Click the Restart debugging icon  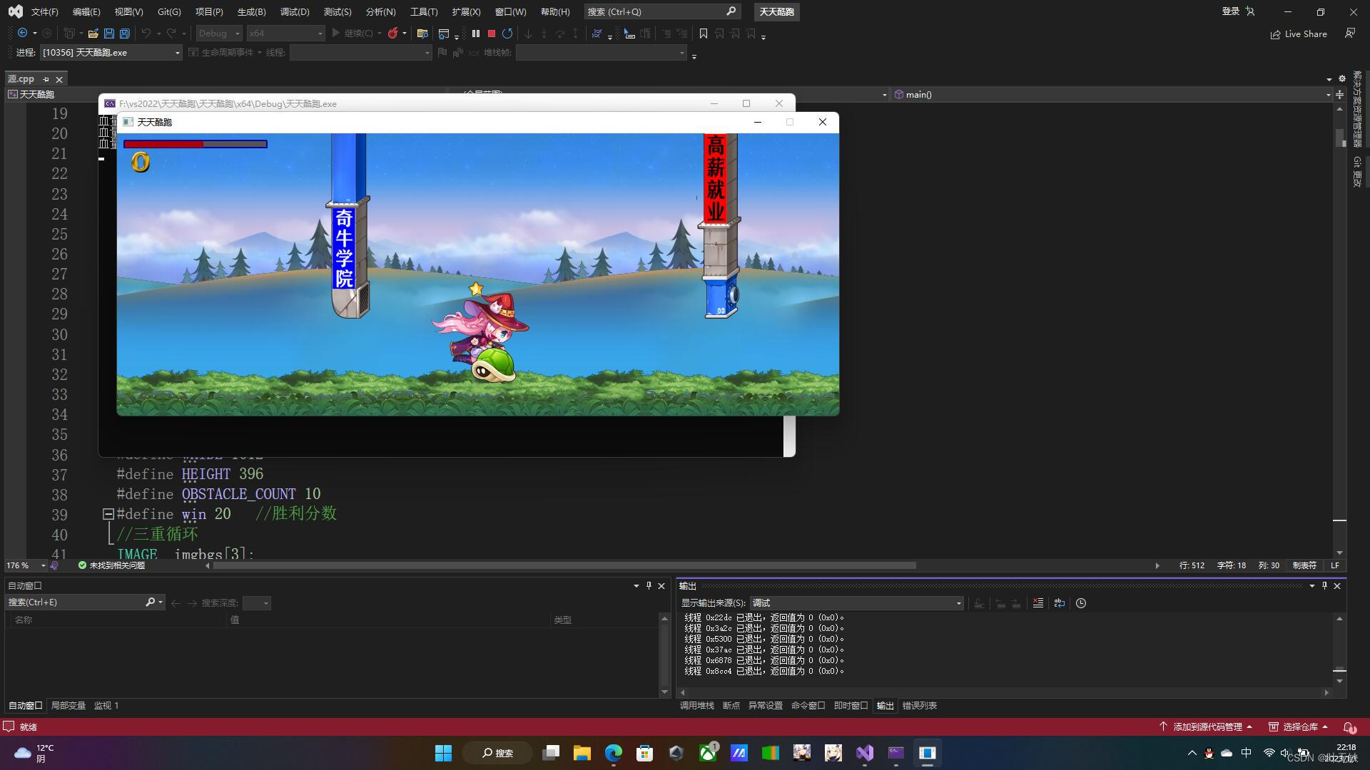pyautogui.click(x=507, y=34)
